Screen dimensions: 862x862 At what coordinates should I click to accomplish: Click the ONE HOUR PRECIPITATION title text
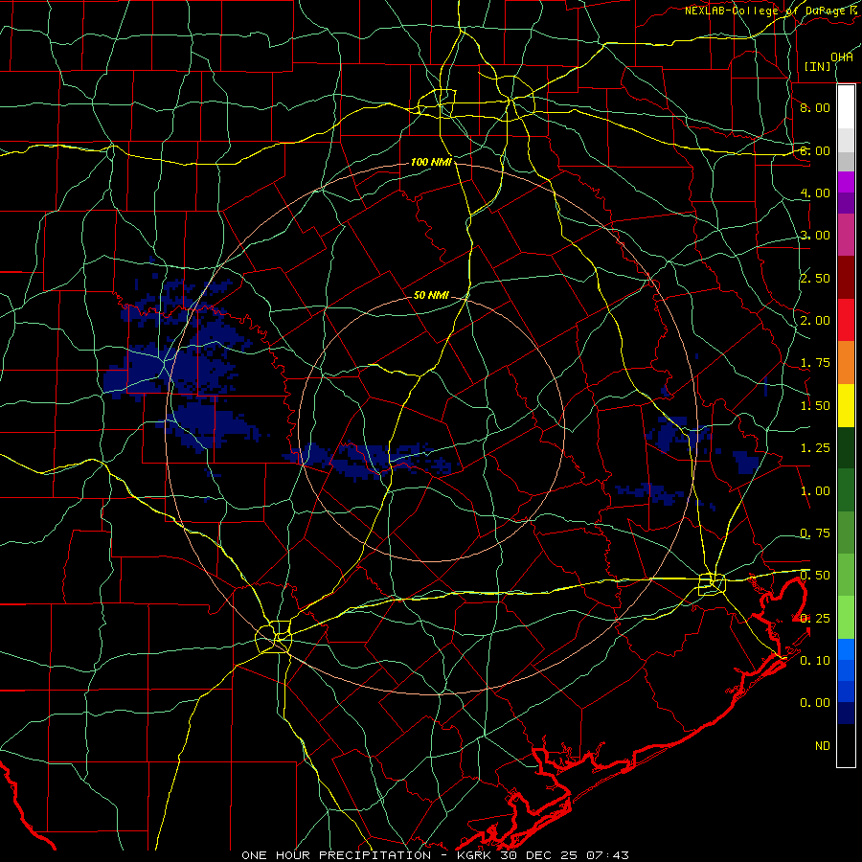coord(336,855)
